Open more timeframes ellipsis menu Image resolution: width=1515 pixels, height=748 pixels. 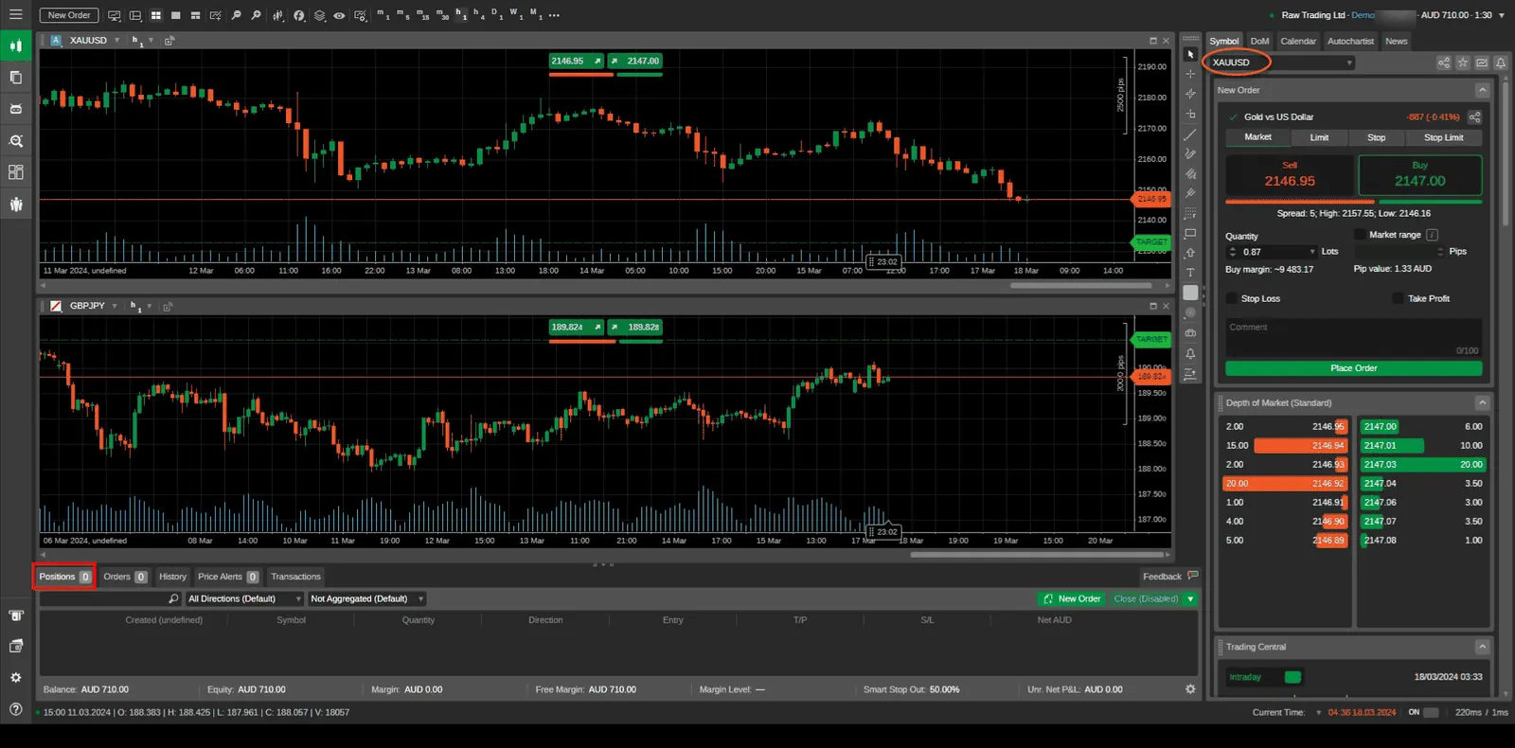tap(554, 15)
